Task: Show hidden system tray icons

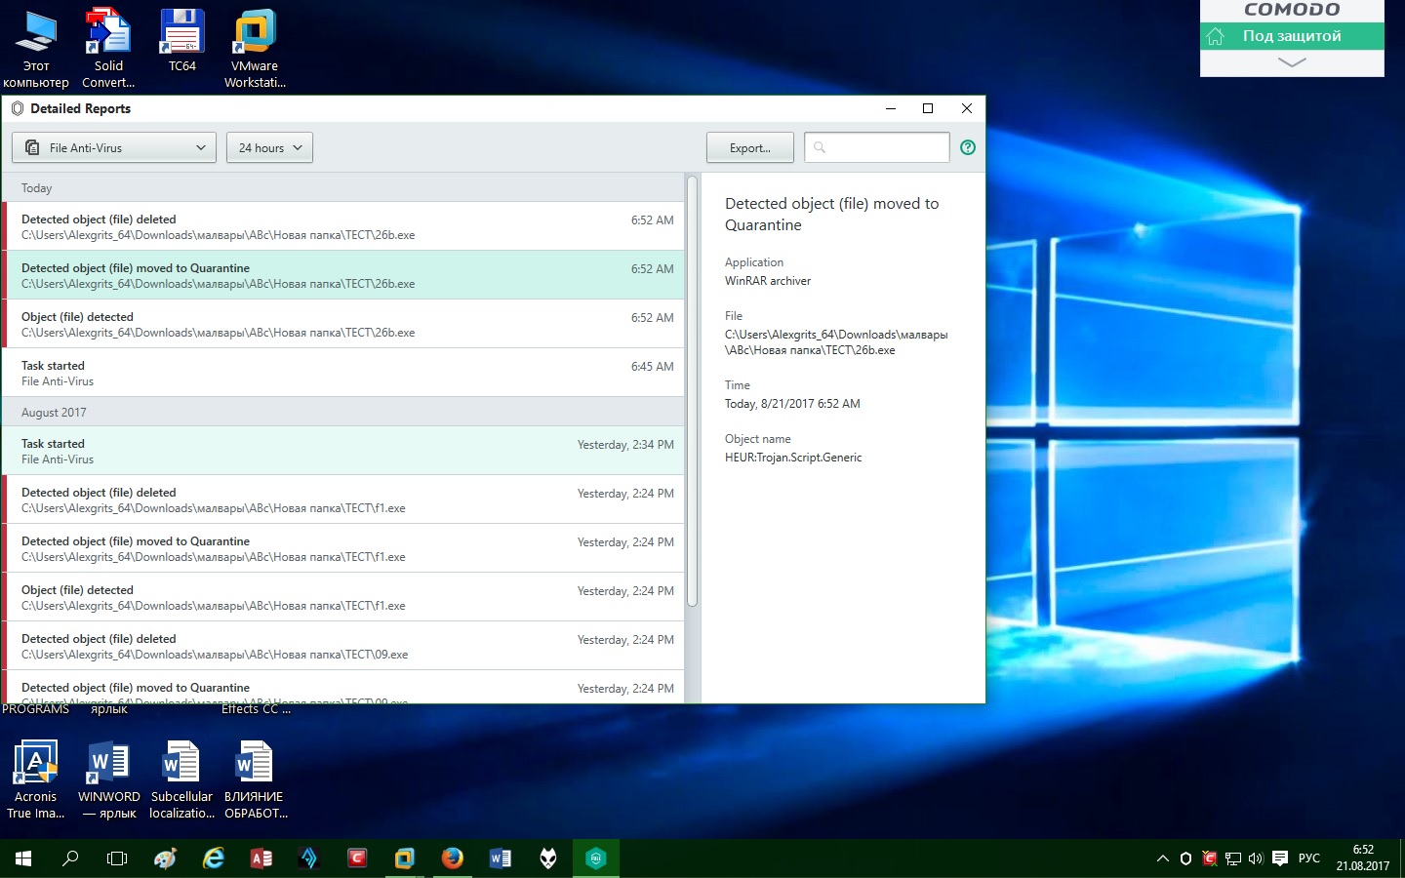Action: 1162,858
